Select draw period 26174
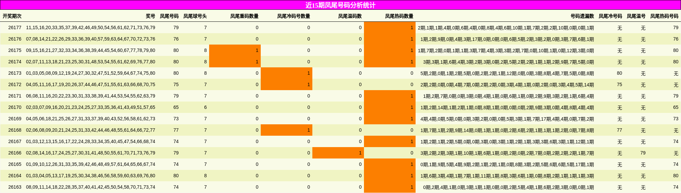 tap(15, 62)
